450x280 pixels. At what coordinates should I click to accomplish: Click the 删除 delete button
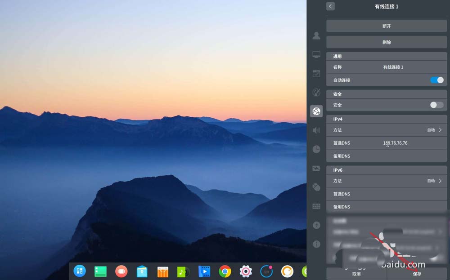point(386,42)
